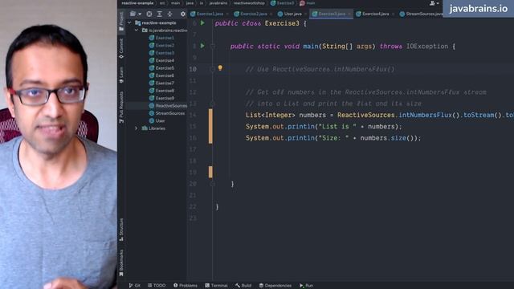This screenshot has height=289, width=514.
Task: Click the orange change marker at line 19
Action: pyautogui.click(x=210, y=172)
